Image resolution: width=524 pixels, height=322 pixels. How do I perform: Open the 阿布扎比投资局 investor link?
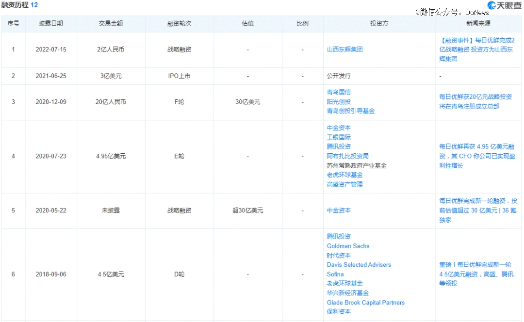pyautogui.click(x=347, y=156)
